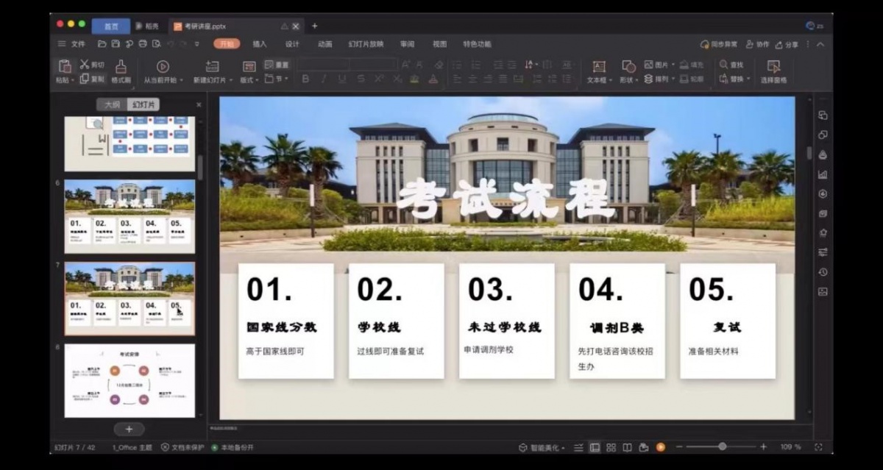Open the 插入 ribbon tab

point(260,44)
